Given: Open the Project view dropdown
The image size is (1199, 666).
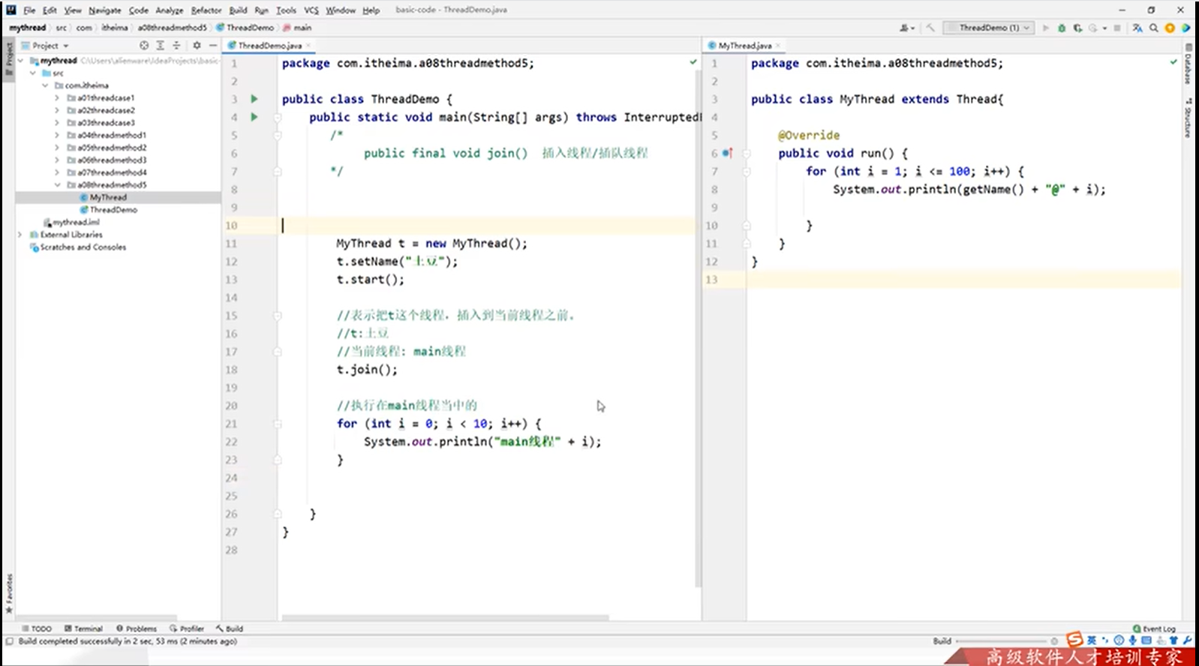Looking at the screenshot, I should [x=45, y=46].
